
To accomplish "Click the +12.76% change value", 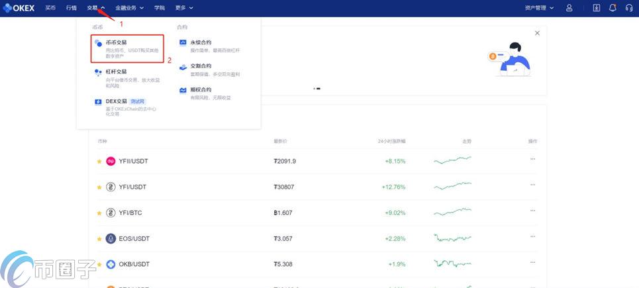I will (x=394, y=187).
